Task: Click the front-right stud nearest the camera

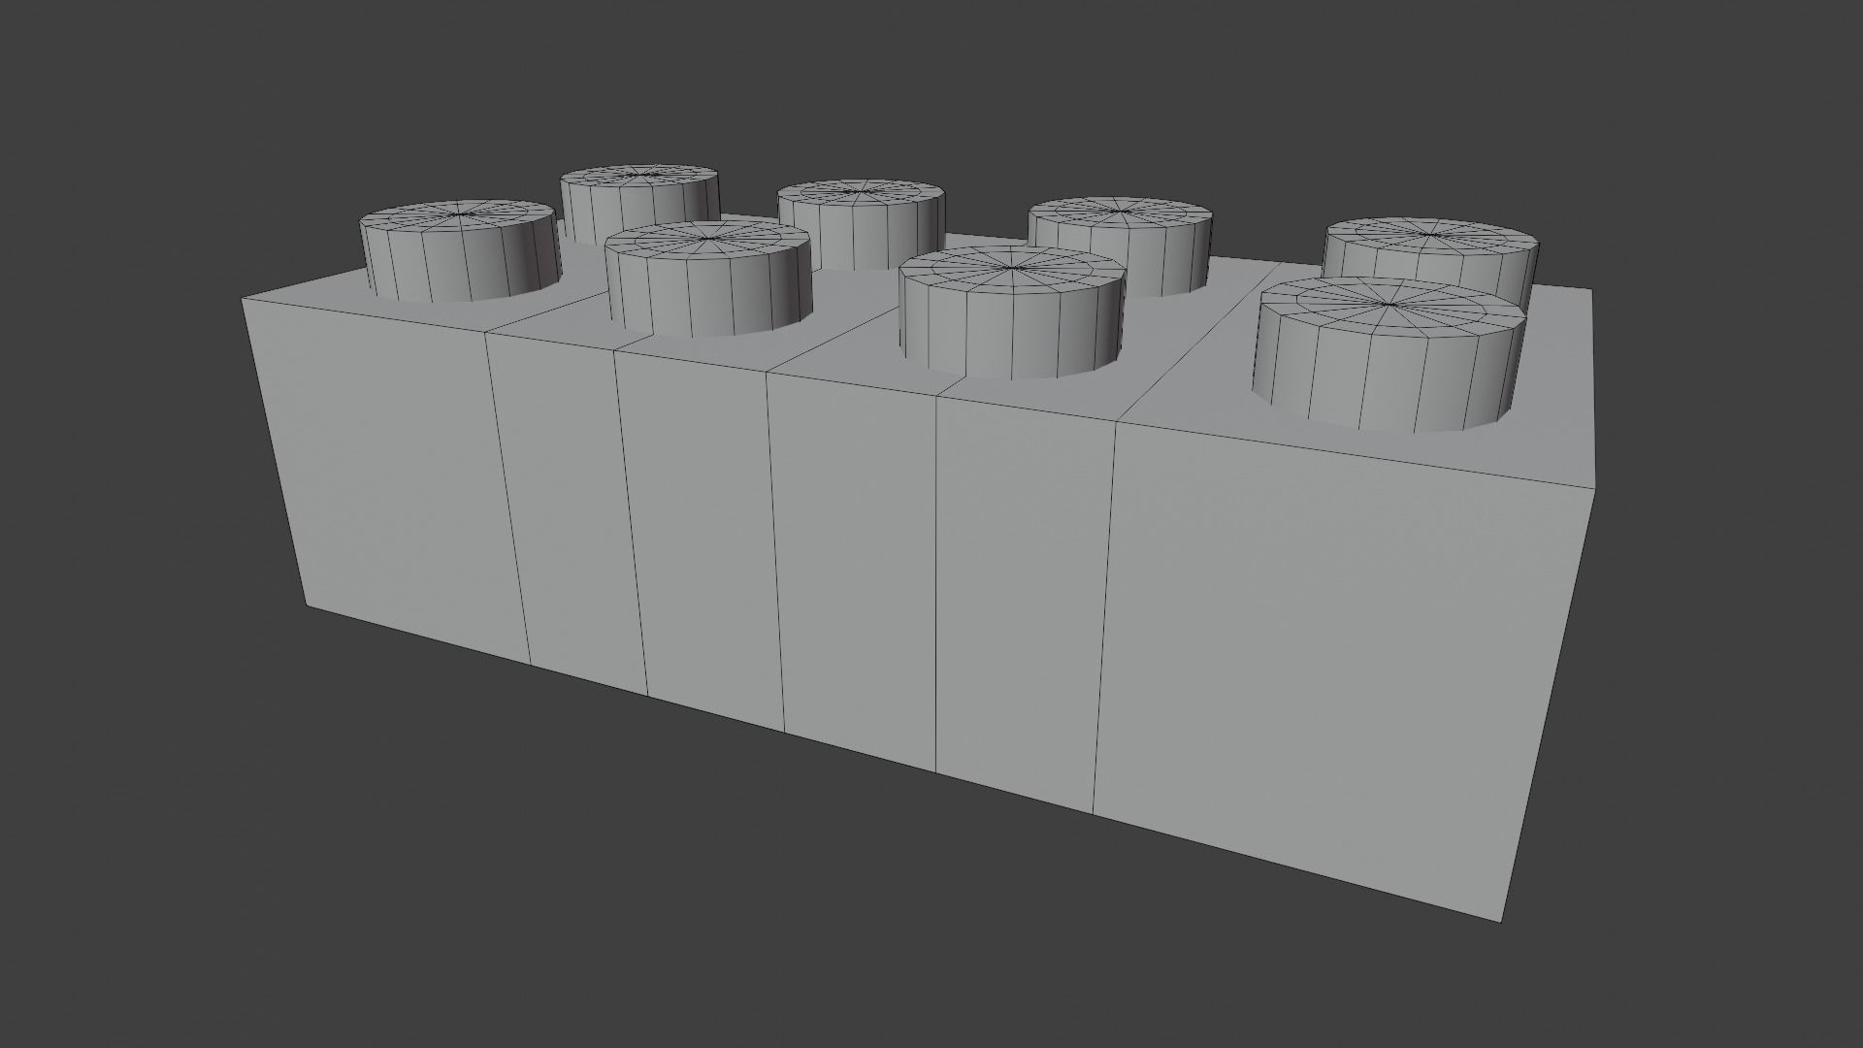Action: tap(1388, 349)
